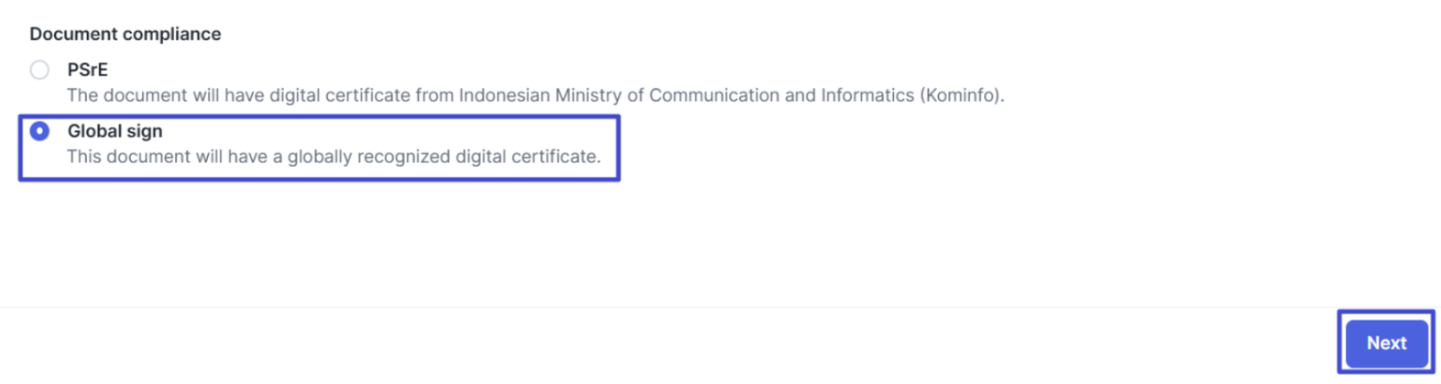
Task: Click the Next button
Action: (x=1385, y=343)
